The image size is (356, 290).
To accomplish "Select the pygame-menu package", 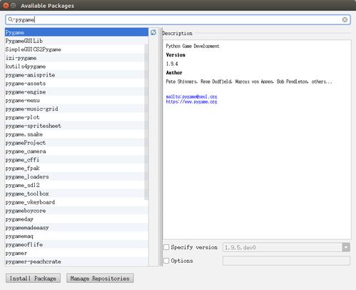I will click(x=76, y=100).
